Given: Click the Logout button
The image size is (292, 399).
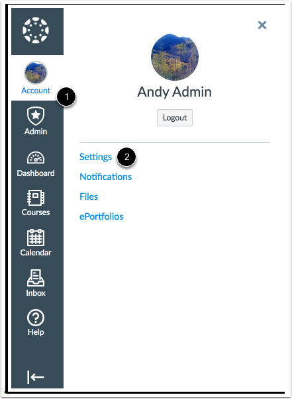Looking at the screenshot, I should tap(175, 118).
